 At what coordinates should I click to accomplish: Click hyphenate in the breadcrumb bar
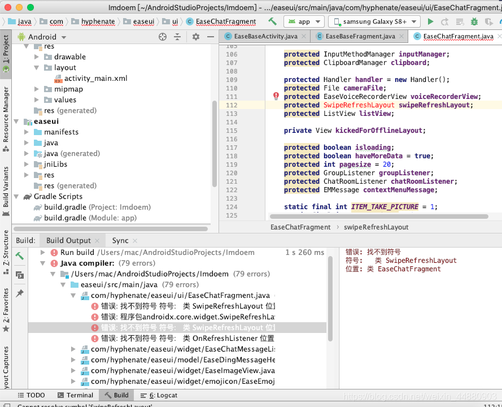98,21
